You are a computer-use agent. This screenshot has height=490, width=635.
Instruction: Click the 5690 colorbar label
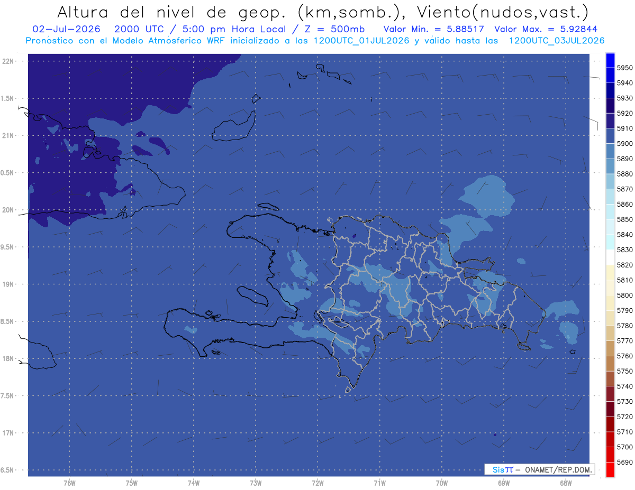[624, 462]
